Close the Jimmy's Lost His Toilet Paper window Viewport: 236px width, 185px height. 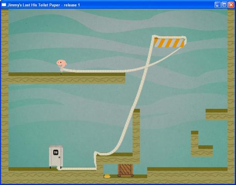(x=231, y=5)
